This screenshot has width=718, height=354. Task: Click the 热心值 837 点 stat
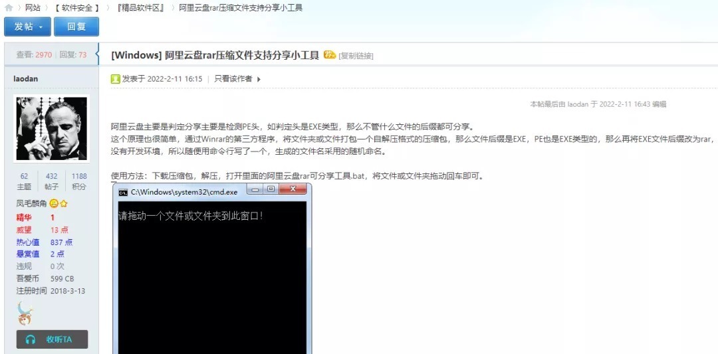pos(45,242)
